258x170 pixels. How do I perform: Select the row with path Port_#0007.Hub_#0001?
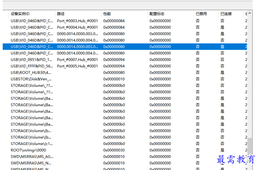(x=125, y=59)
